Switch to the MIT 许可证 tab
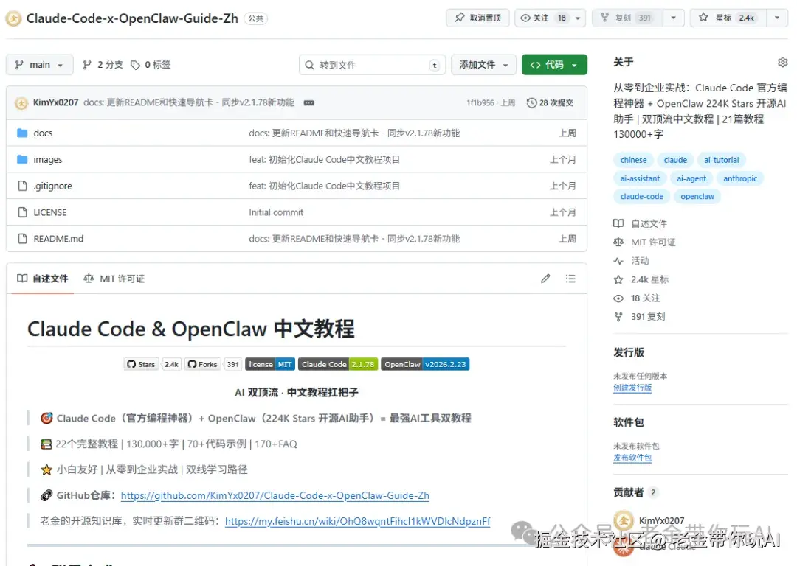This screenshot has width=797, height=566. [114, 279]
